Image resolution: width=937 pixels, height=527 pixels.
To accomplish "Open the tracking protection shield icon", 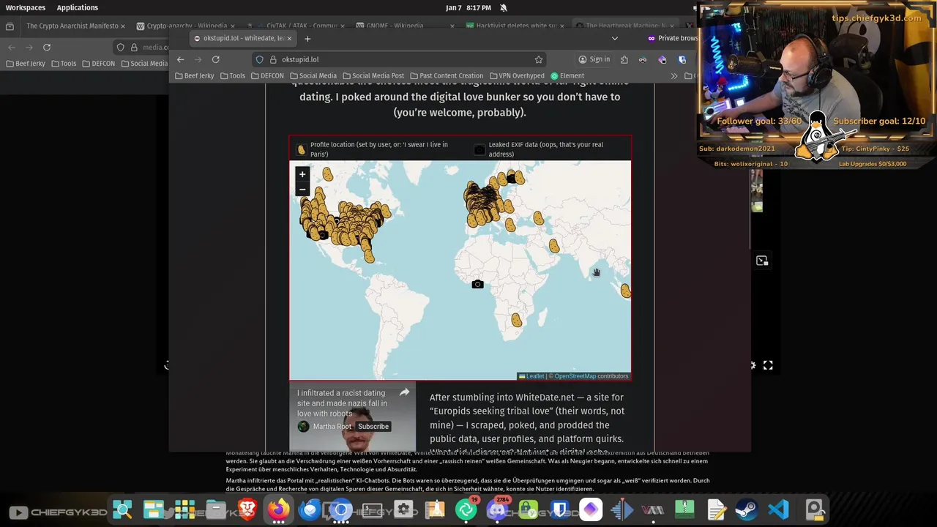I will 259,59.
